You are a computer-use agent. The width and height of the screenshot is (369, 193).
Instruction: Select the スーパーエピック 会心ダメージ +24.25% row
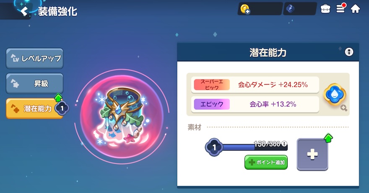pyautogui.click(x=255, y=85)
